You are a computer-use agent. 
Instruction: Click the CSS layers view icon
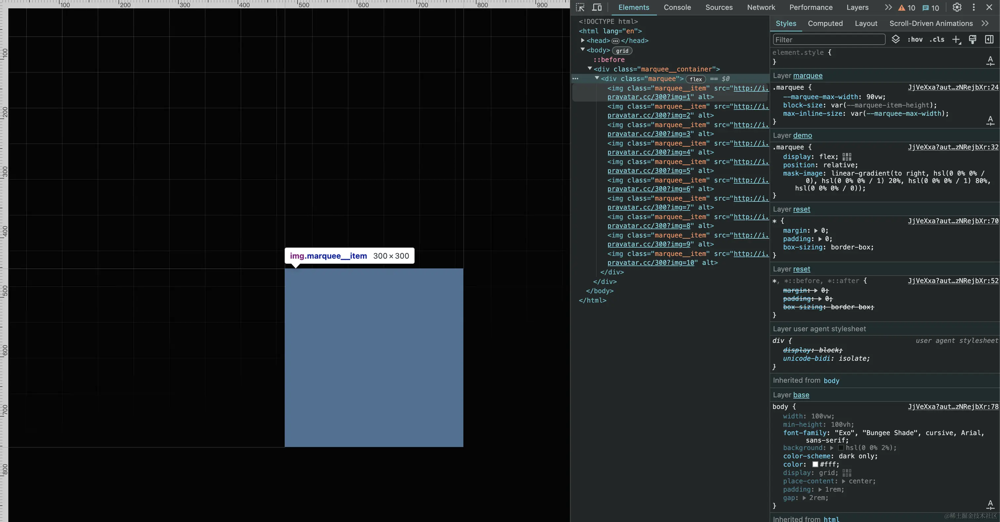[896, 39]
